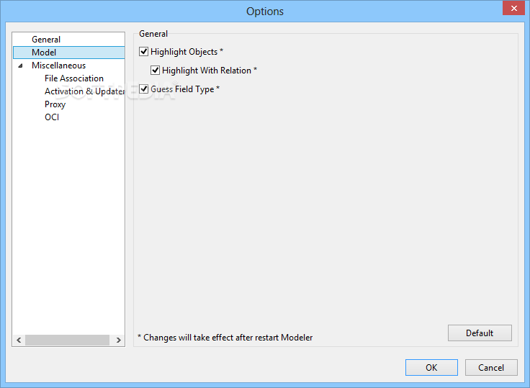The width and height of the screenshot is (530, 388).
Task: Select Miscellaneous in the tree
Action: (58, 66)
